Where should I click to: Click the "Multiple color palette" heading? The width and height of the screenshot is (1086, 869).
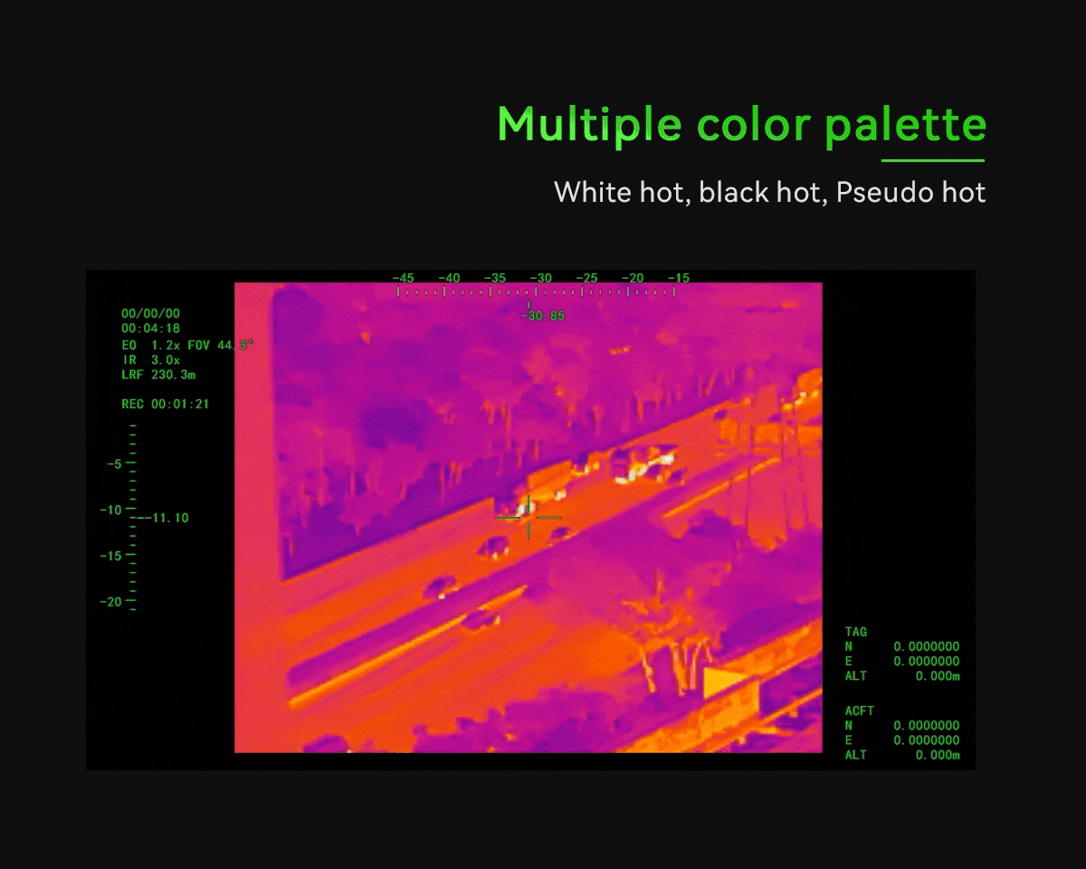tap(741, 124)
